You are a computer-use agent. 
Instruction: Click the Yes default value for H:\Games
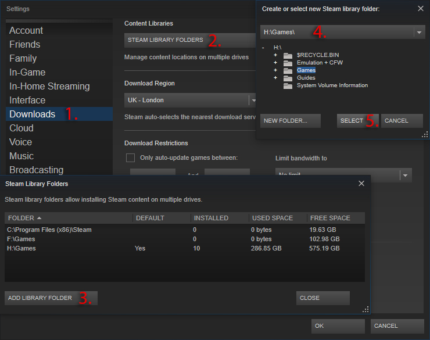140,248
